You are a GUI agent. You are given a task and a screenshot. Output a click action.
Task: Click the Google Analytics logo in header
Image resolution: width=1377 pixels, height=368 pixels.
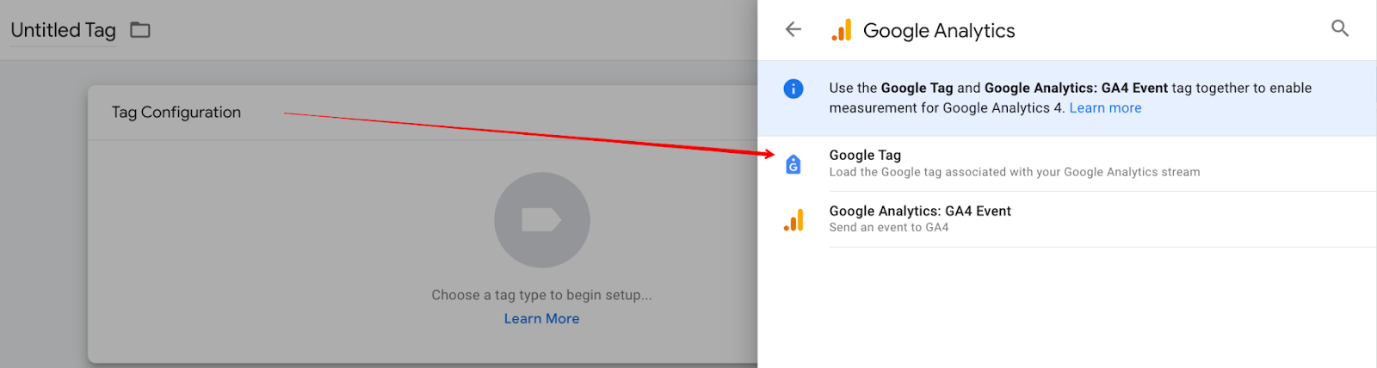click(x=842, y=30)
